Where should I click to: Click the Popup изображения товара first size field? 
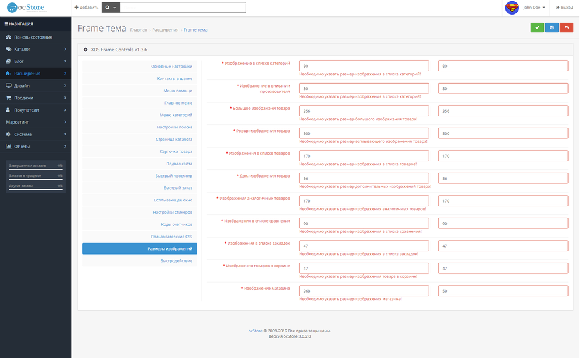click(x=363, y=133)
